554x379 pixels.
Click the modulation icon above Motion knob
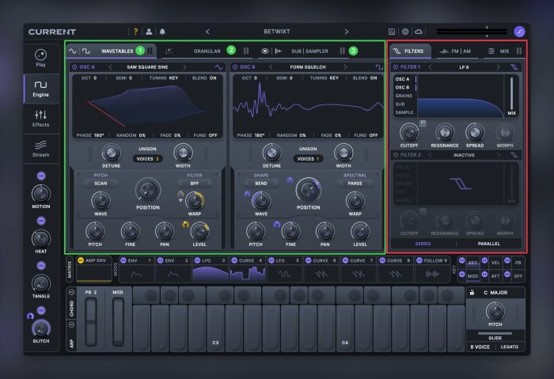coord(41,176)
